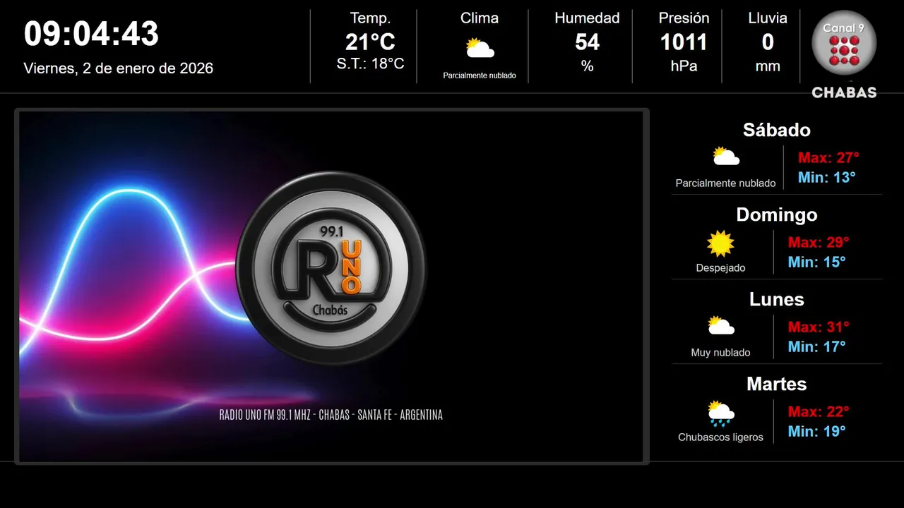Image resolution: width=904 pixels, height=508 pixels.
Task: Click the current condition text under Clima
Action: click(x=480, y=75)
